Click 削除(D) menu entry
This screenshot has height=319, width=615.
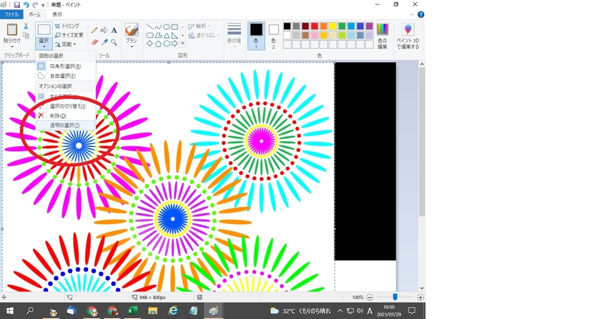pos(66,116)
